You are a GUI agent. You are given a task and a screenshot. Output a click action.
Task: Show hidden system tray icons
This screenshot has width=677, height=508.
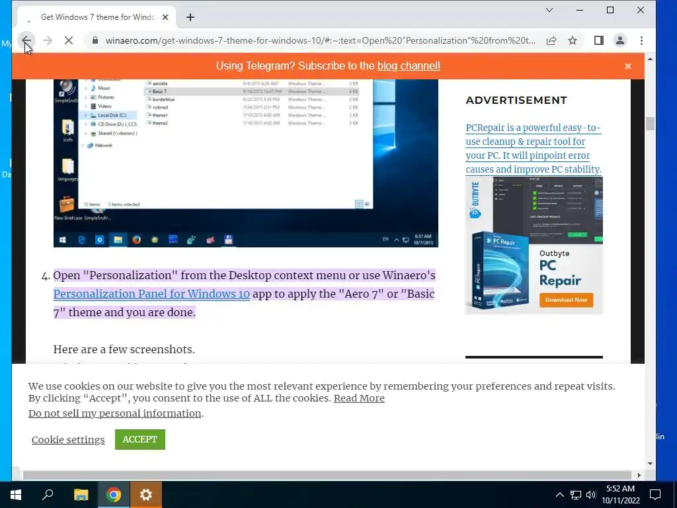click(559, 495)
